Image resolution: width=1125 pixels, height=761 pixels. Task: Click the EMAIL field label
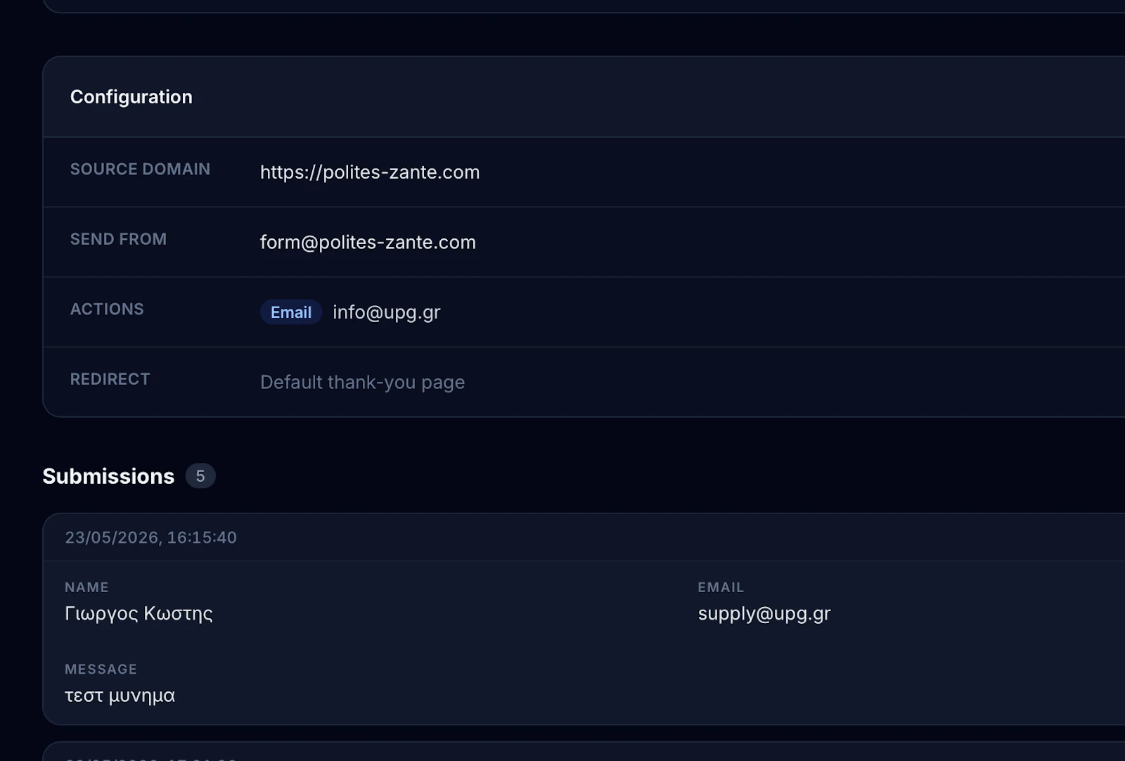721,587
